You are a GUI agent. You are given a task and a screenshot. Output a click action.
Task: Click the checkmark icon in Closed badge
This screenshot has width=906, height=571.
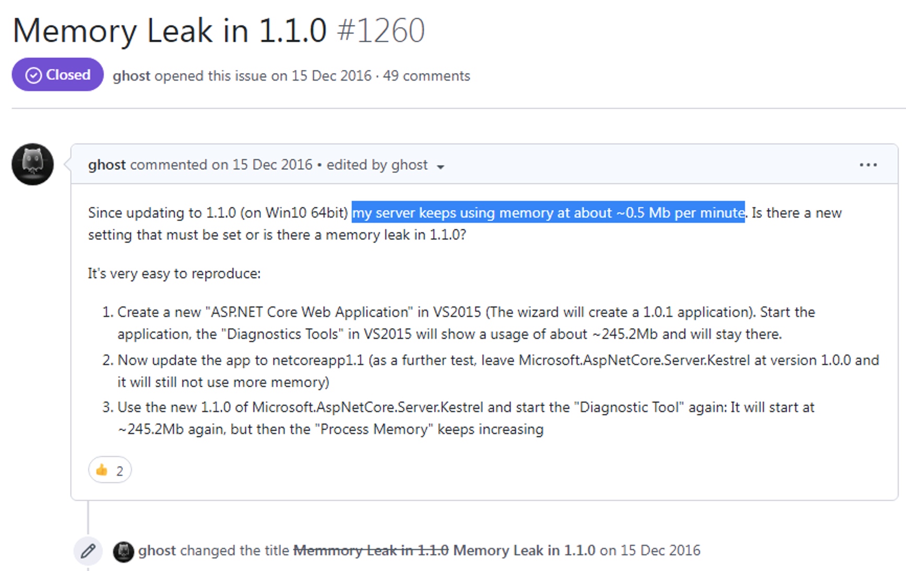point(33,75)
